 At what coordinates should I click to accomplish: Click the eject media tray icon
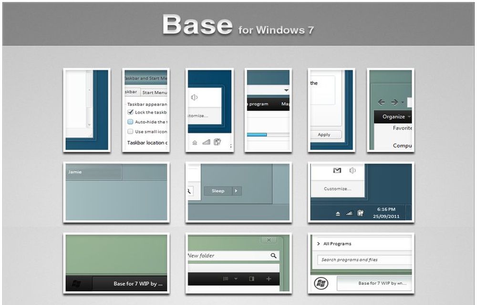point(338,213)
